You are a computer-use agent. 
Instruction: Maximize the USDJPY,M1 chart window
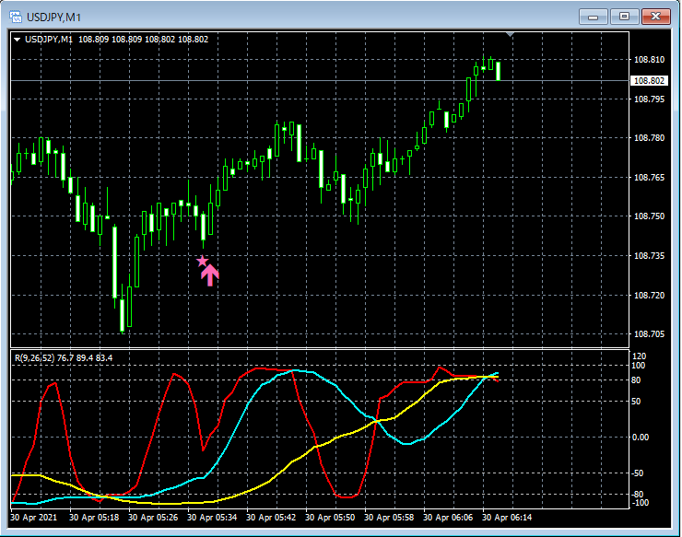tap(624, 17)
